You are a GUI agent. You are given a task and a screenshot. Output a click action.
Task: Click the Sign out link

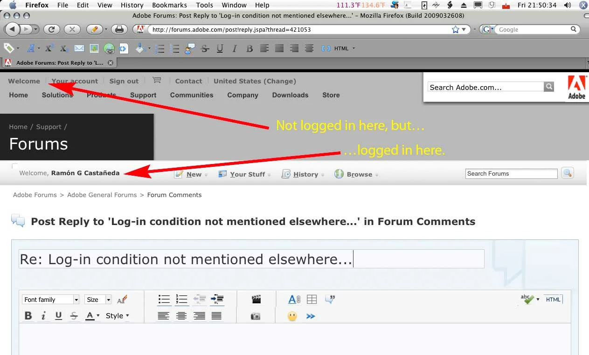click(x=124, y=81)
